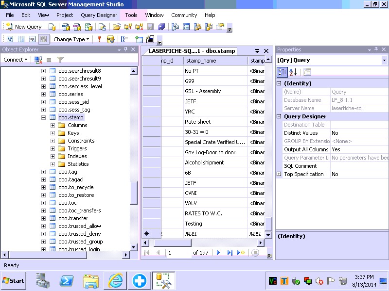Viewport: 389px width, 291px height.
Task: Click the filter funnel icon in Object Explorer
Action: 60,60
